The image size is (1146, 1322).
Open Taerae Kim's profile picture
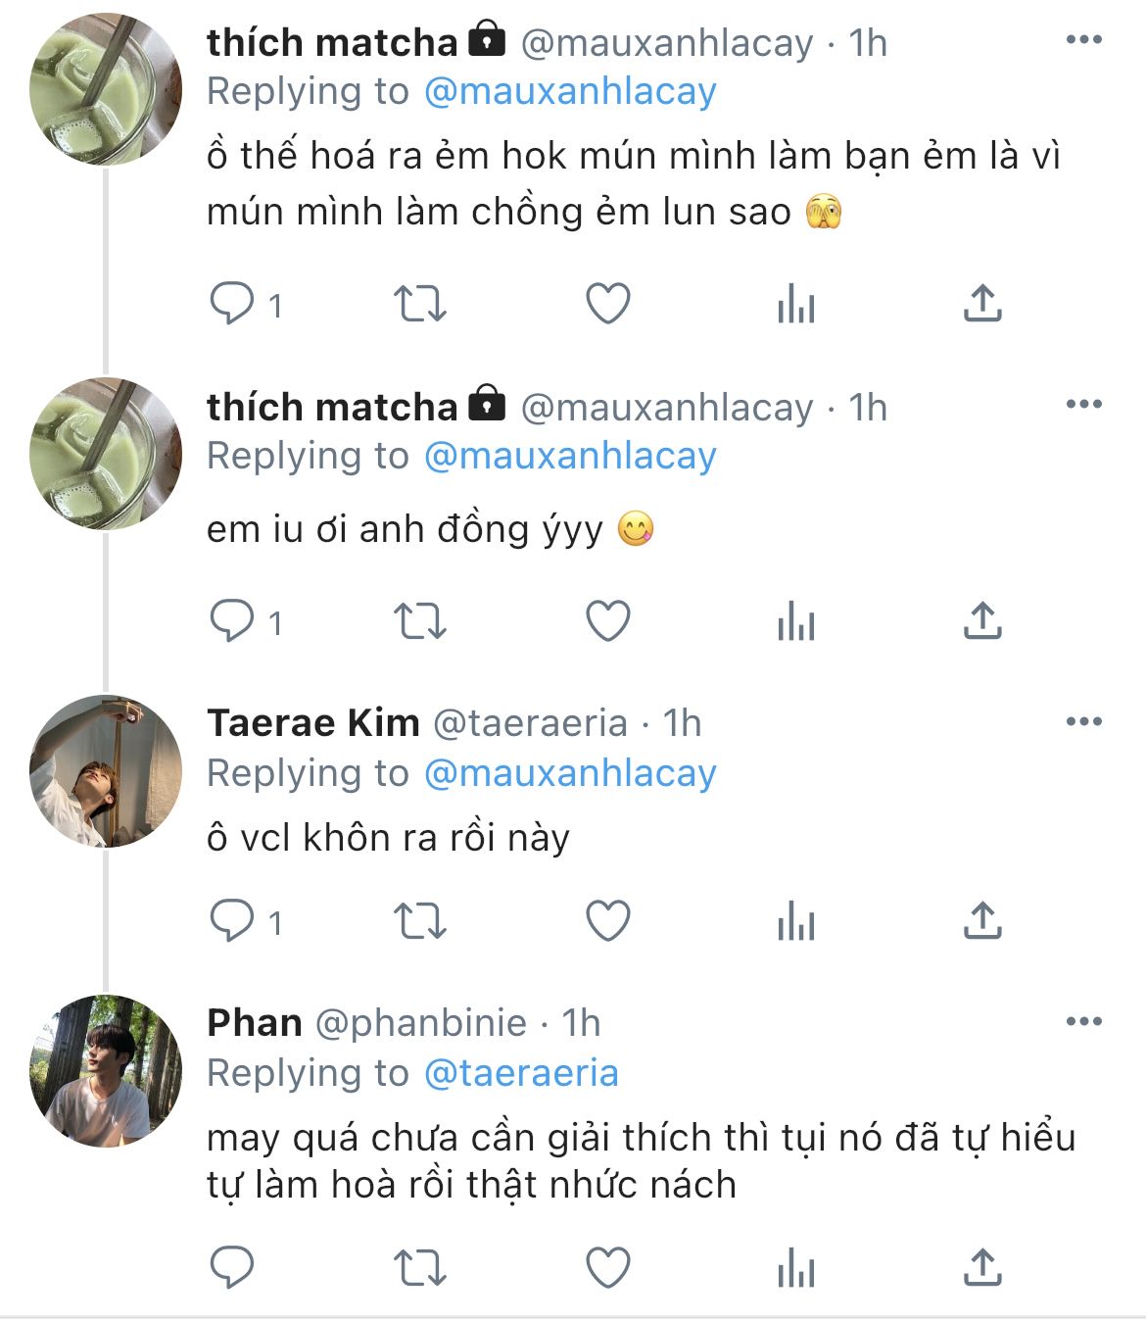point(106,771)
